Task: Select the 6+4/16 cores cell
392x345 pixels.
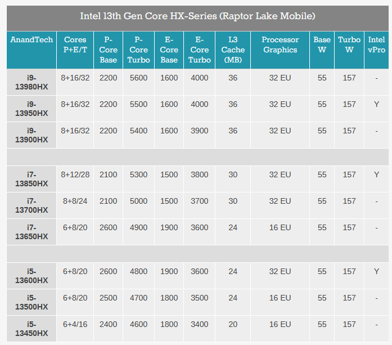Action: coord(75,325)
